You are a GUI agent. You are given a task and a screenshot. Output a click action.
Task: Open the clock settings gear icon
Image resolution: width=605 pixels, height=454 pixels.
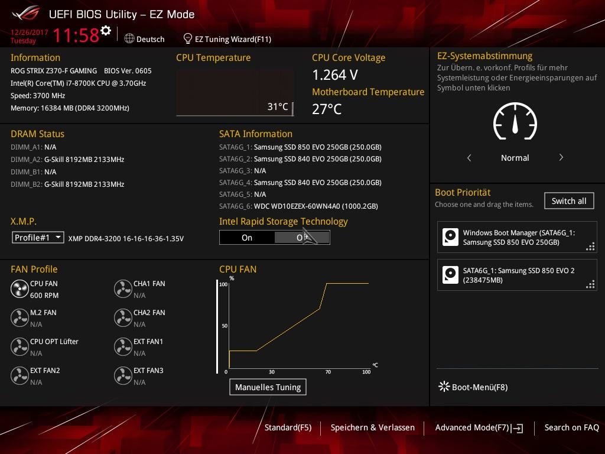(x=106, y=31)
